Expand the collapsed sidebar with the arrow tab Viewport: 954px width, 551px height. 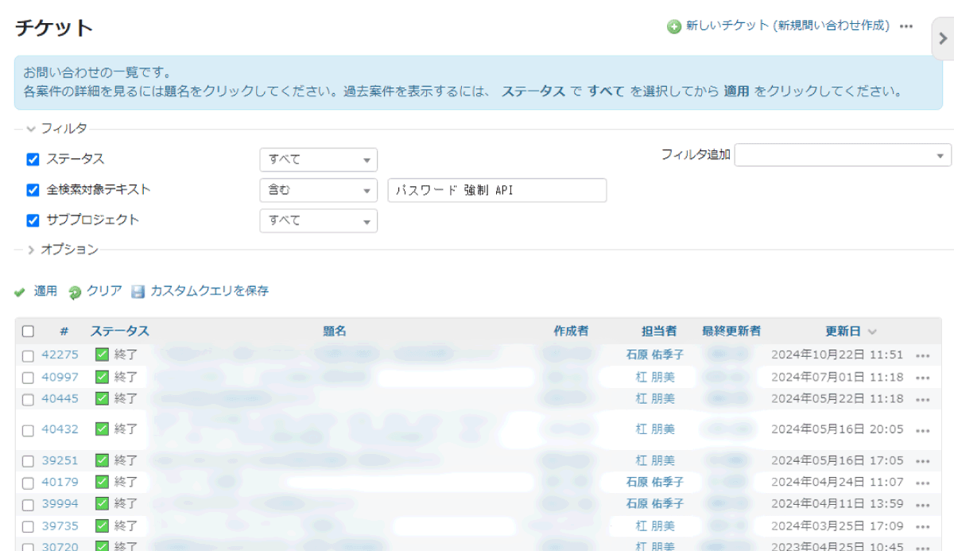[943, 38]
